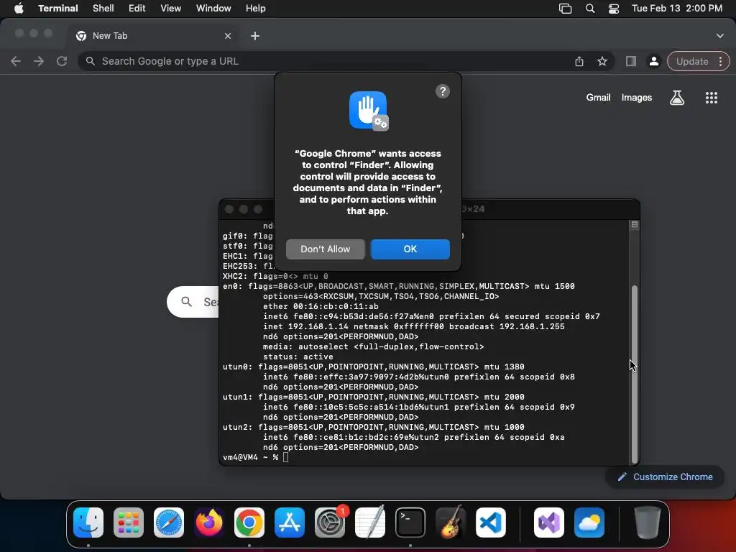Open the Apple menu
This screenshot has width=736, height=552.
click(18, 9)
